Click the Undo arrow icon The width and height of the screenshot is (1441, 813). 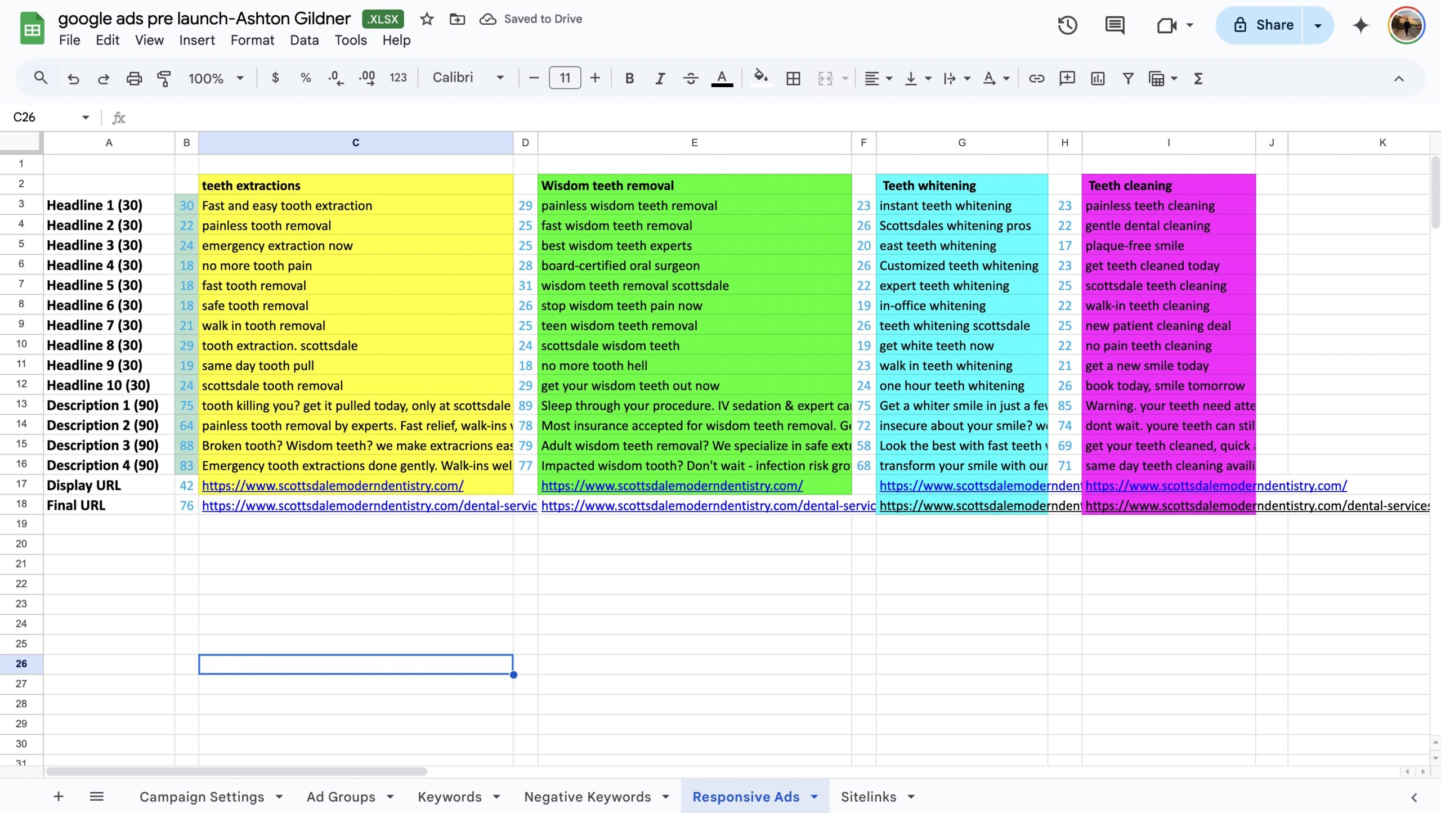pos(73,78)
